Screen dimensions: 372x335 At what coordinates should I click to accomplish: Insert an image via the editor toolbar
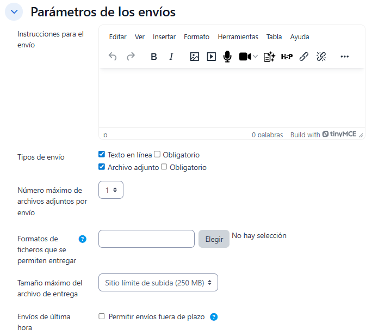194,57
